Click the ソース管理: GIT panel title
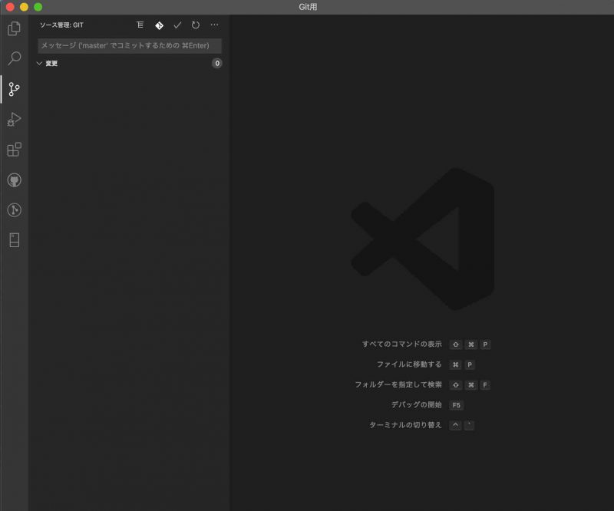The width and height of the screenshot is (614, 511). (x=61, y=25)
